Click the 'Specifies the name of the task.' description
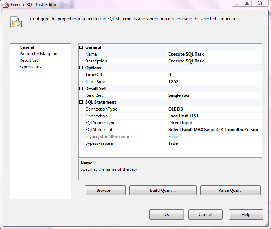The image size is (271, 229). click(109, 169)
